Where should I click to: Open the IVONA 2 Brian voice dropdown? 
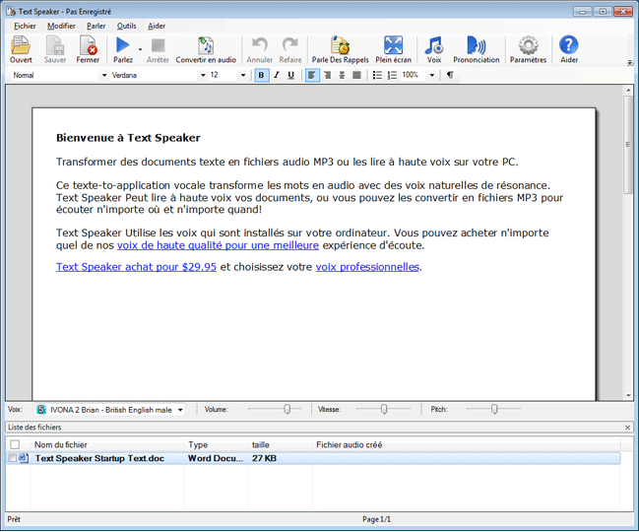tap(180, 409)
